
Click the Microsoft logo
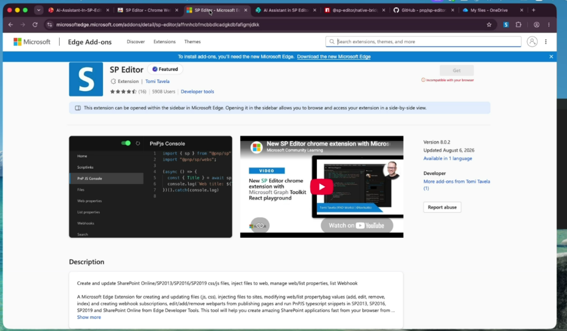pos(32,42)
